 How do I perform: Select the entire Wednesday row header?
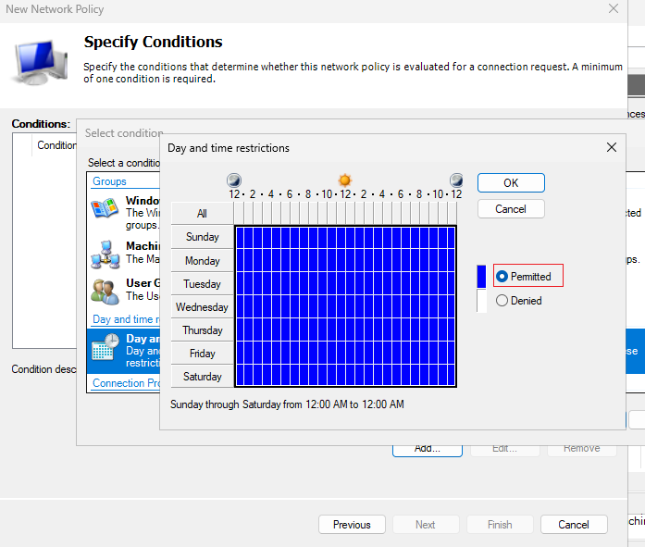[x=202, y=306]
